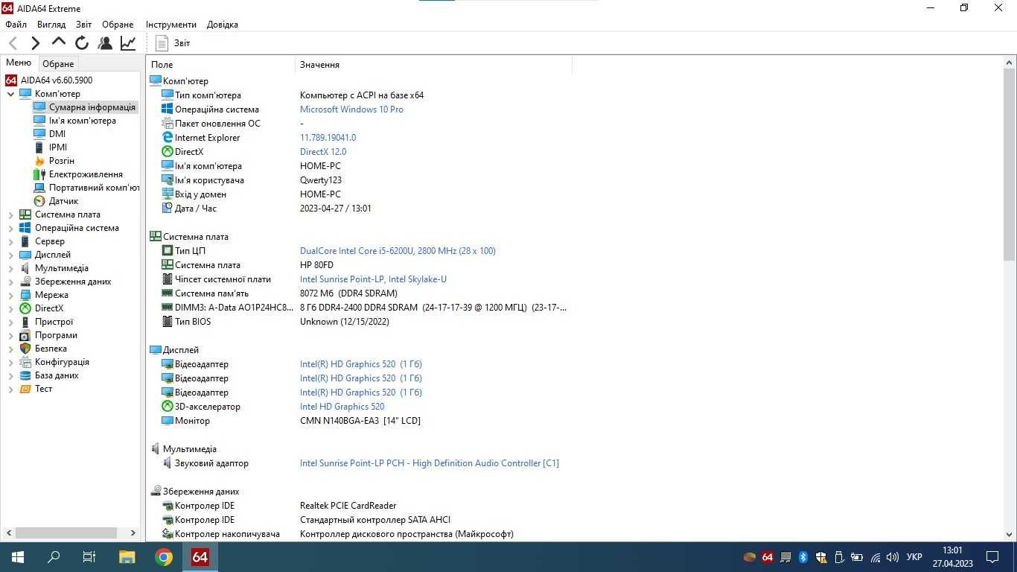The height and width of the screenshot is (572, 1017).
Task: Sort by the Поле column header
Action: pyautogui.click(x=221, y=65)
